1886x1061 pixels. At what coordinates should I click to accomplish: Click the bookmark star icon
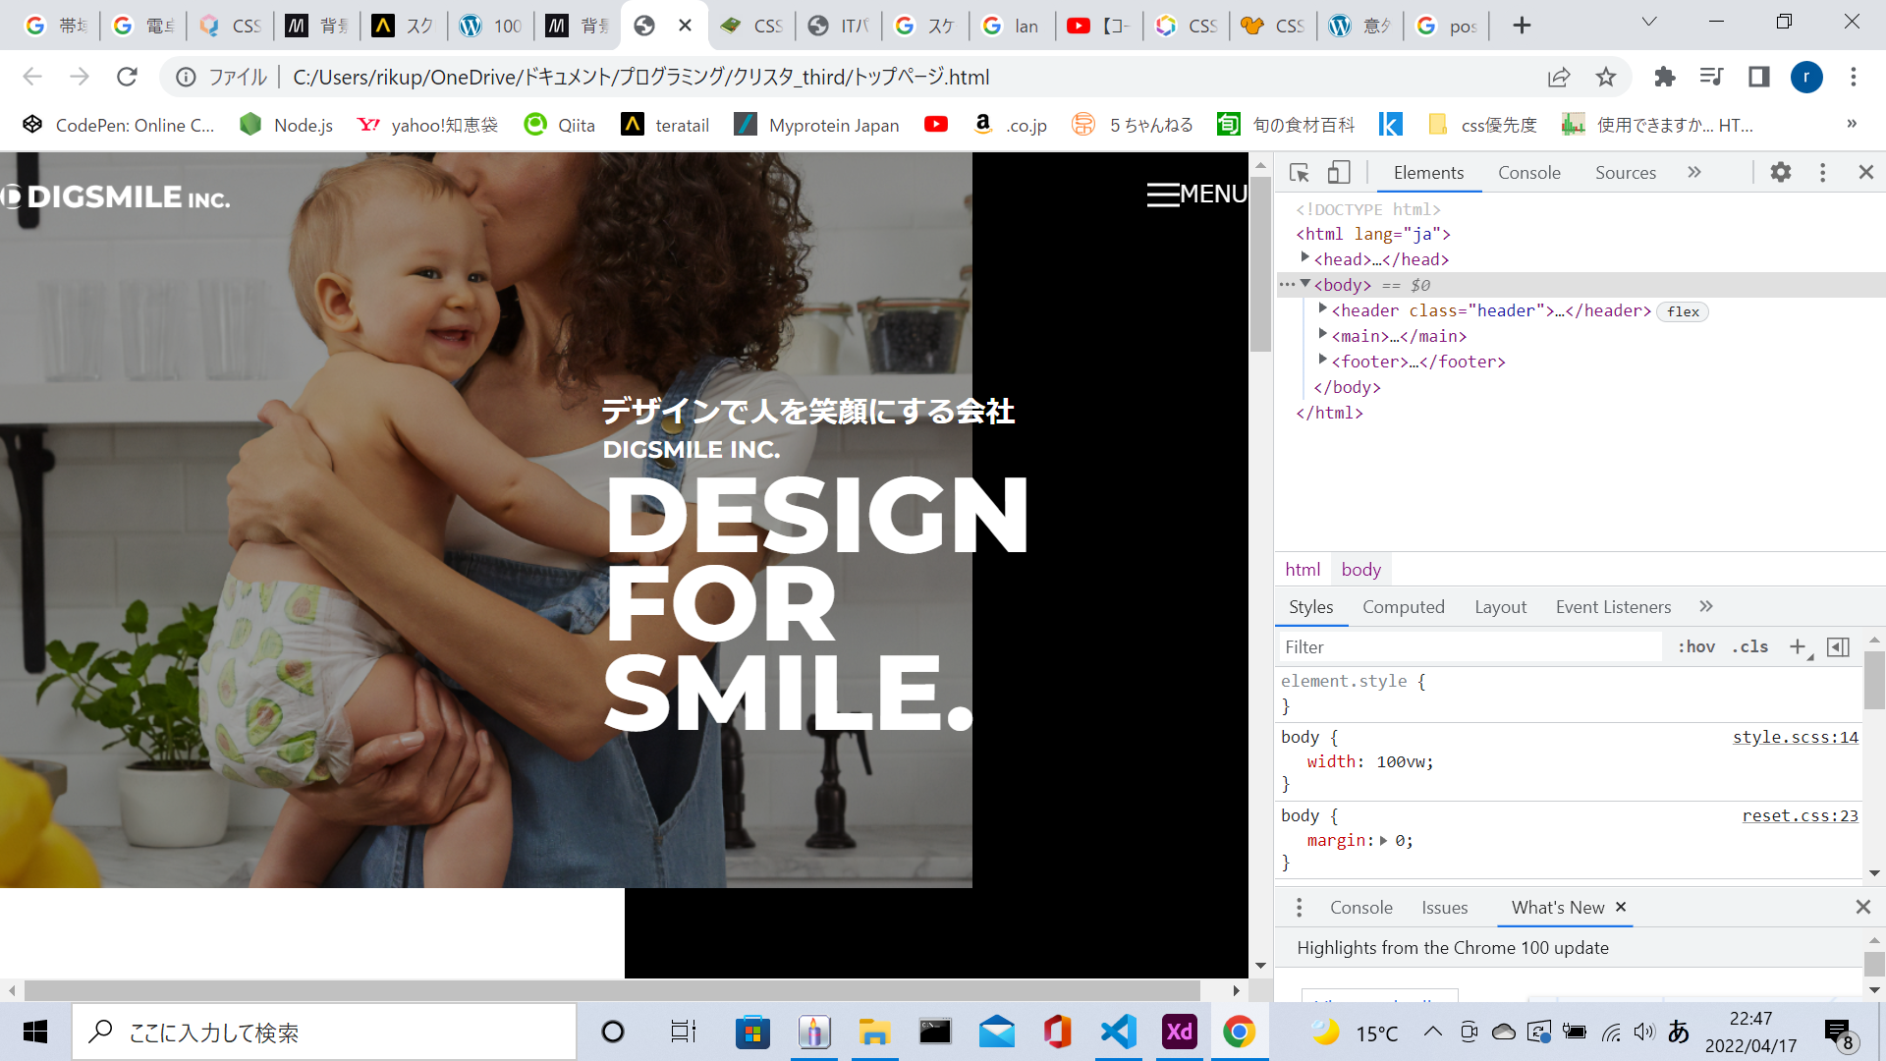(1605, 77)
